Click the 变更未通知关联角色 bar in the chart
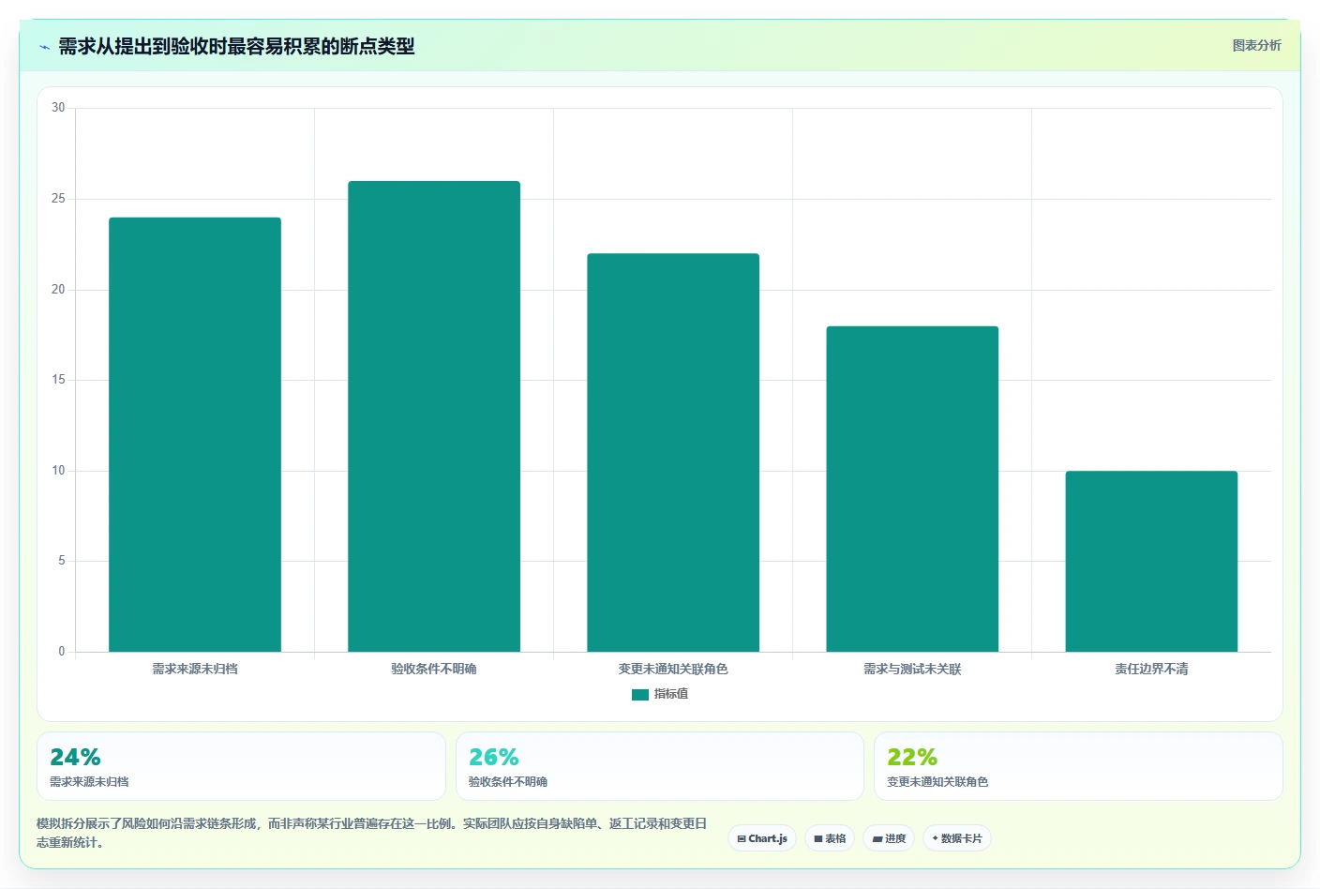 pos(673,452)
